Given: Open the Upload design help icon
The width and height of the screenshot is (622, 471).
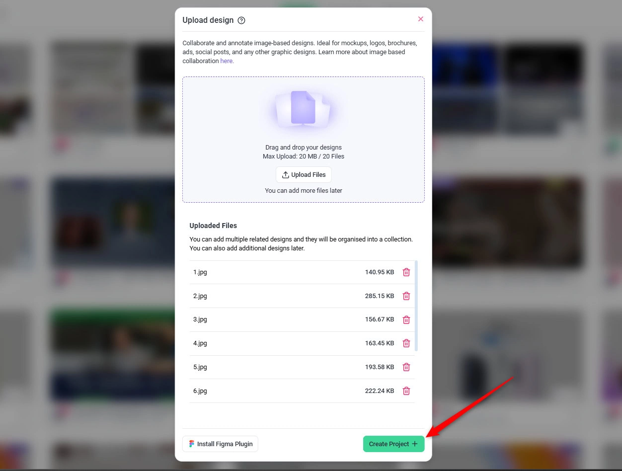Looking at the screenshot, I should (241, 20).
